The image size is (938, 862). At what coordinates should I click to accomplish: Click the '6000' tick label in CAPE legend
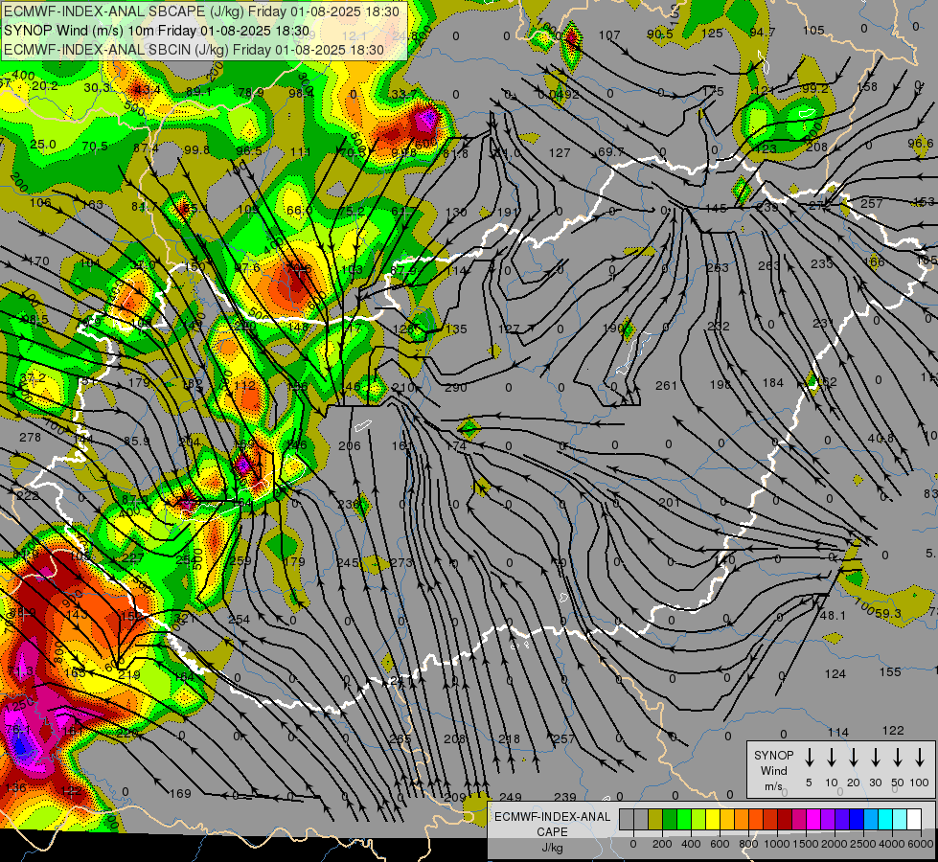[920, 844]
